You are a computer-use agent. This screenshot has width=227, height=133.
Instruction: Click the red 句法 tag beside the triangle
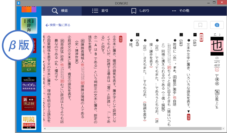pyautogui.click(x=188, y=117)
